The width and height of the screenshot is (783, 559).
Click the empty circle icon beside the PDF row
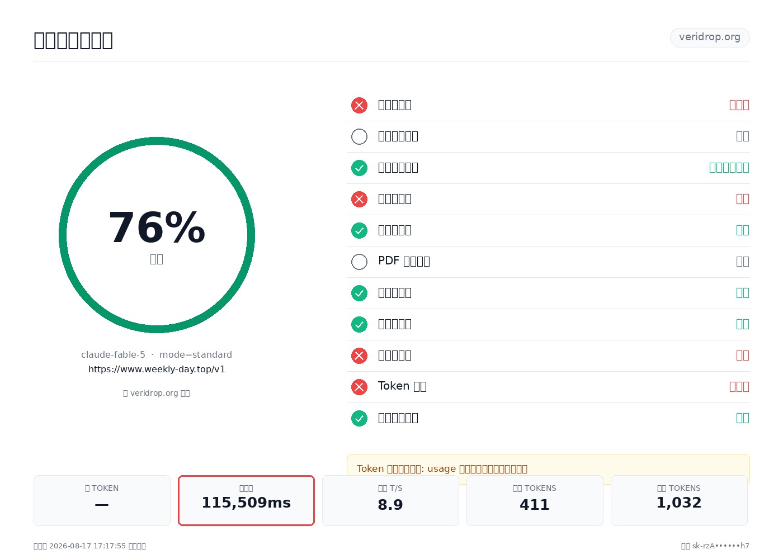pyautogui.click(x=359, y=262)
